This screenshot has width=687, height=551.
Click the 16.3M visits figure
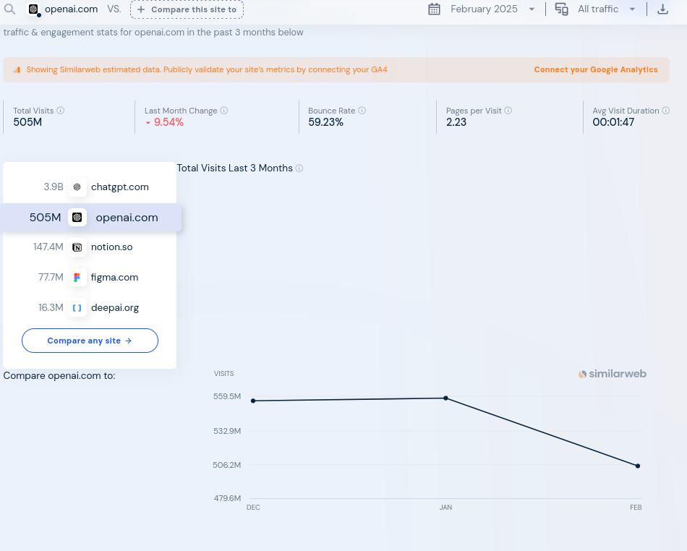point(51,307)
